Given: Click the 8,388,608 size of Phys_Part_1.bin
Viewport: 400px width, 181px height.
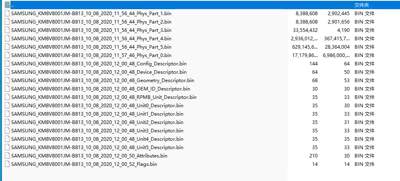Looking at the screenshot, I should (306, 14).
